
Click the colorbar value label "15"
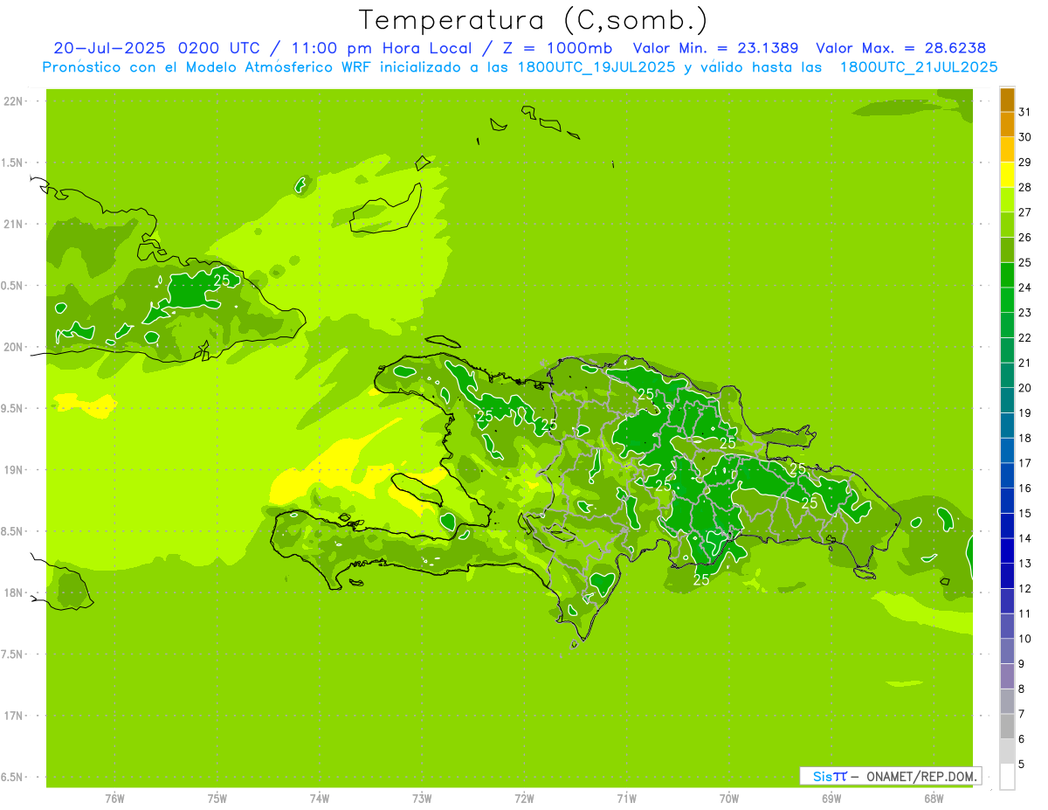(1024, 514)
